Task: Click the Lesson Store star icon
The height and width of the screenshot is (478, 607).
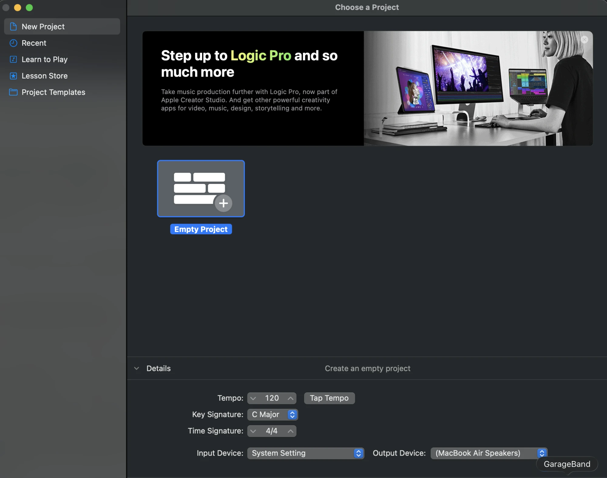Action: click(13, 76)
